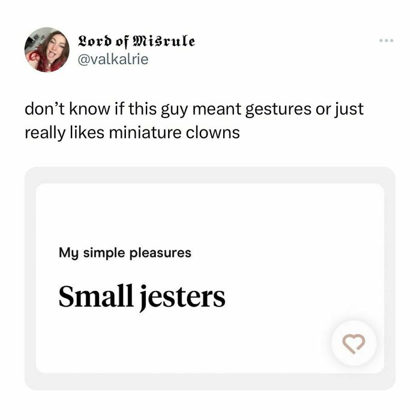Click the word "Small" in the card heading

click(x=96, y=296)
